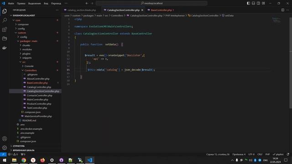This screenshot has width=292, height=164.
Task: Collapse the custom folder
Action: [x=35, y=33]
